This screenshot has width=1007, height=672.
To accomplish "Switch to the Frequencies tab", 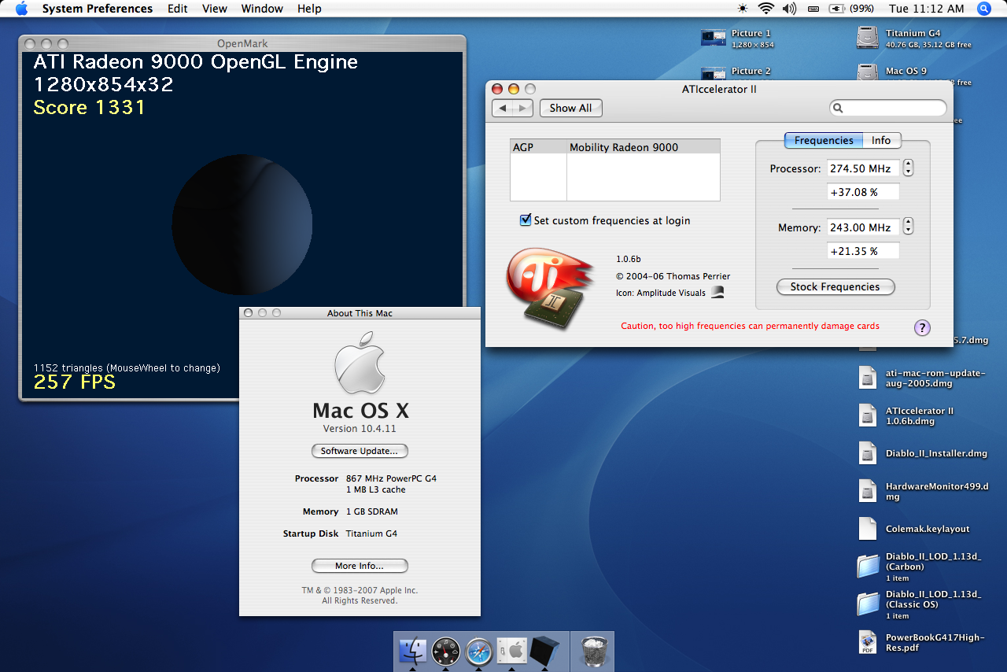I will 824,141.
